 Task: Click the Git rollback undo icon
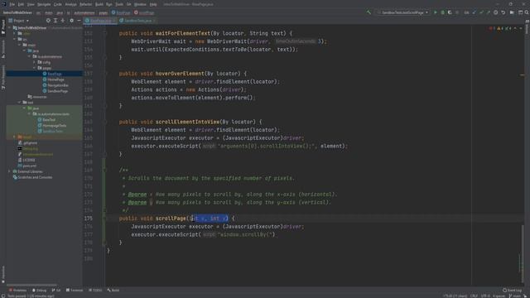pyautogui.click(x=503, y=12)
